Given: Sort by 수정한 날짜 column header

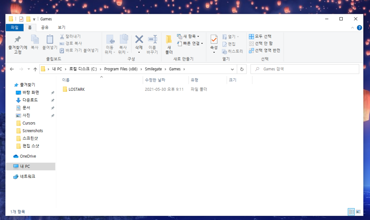Looking at the screenshot, I should coord(166,80).
